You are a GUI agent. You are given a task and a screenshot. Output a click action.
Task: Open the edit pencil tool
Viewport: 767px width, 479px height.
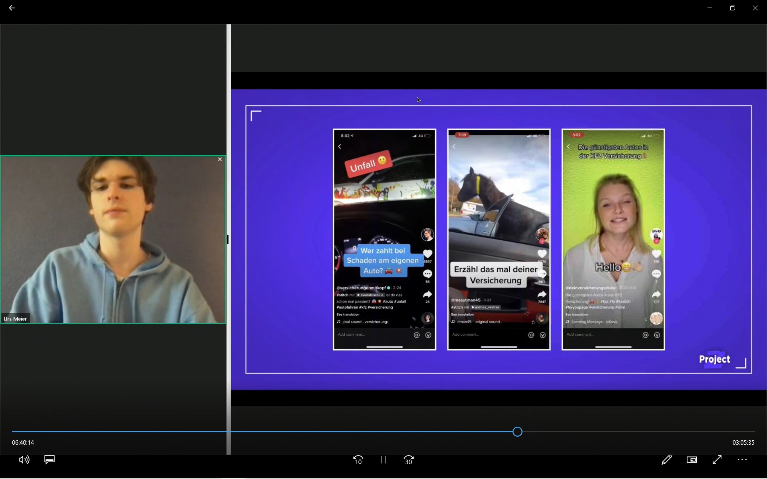[666, 460]
